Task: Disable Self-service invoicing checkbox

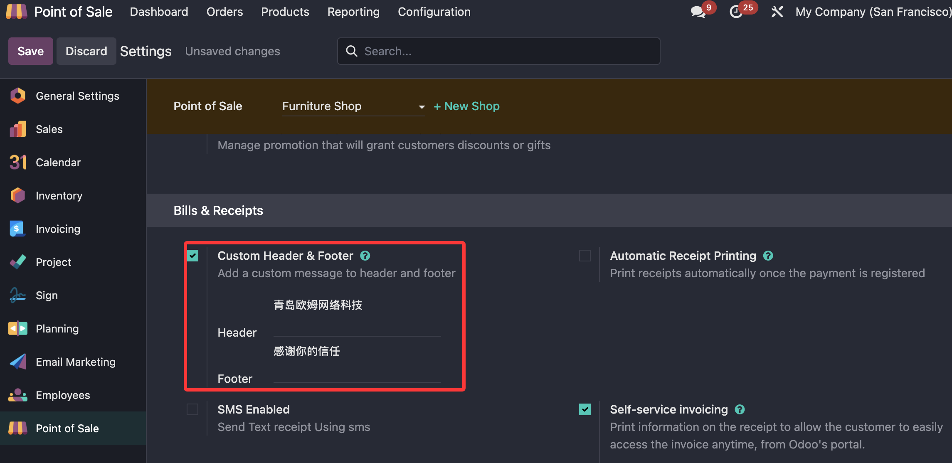Action: [585, 409]
